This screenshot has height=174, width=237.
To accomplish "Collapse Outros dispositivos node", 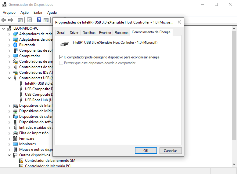I will (x=9, y=155).
